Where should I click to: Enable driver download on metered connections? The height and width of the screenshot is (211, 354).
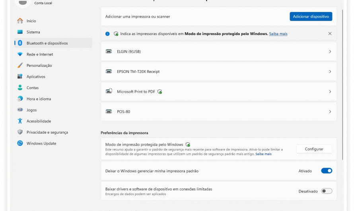(327, 191)
